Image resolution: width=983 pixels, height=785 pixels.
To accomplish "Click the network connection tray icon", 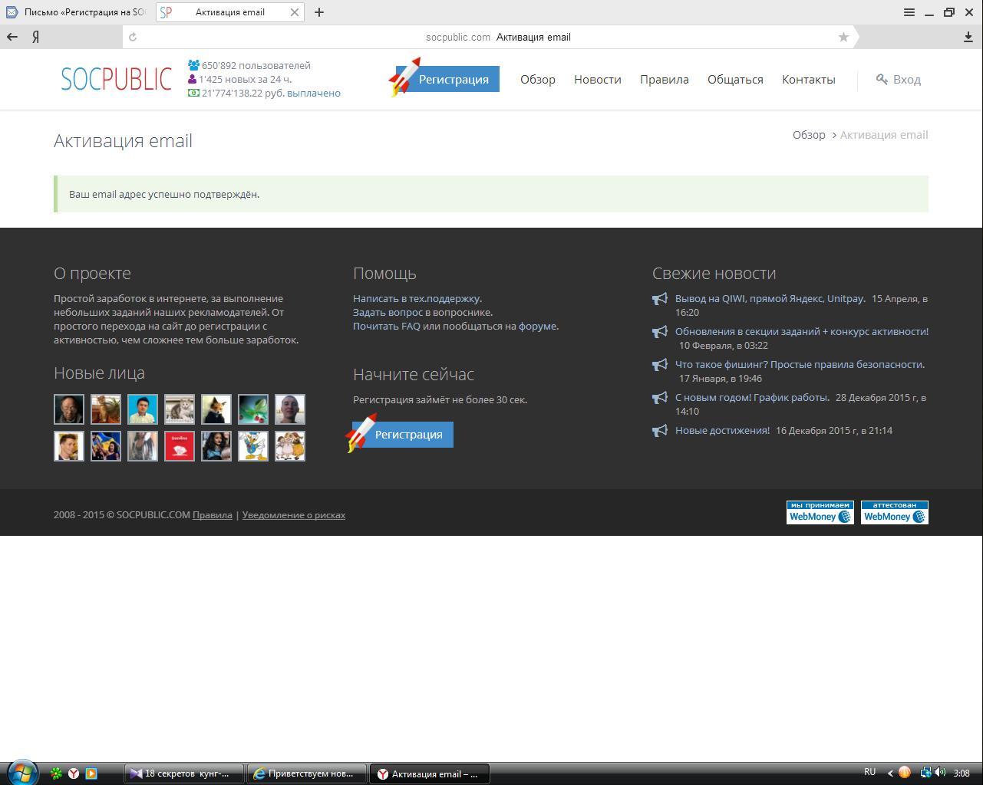I will [925, 773].
